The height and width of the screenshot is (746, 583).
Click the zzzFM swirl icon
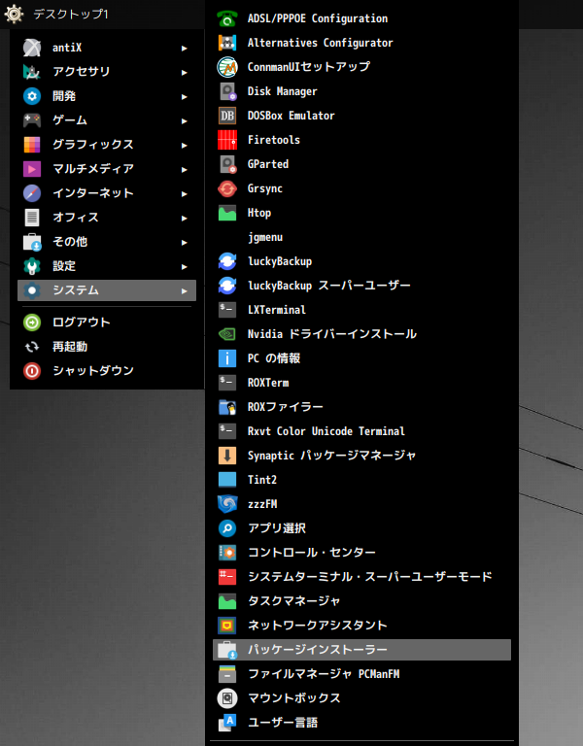point(227,504)
